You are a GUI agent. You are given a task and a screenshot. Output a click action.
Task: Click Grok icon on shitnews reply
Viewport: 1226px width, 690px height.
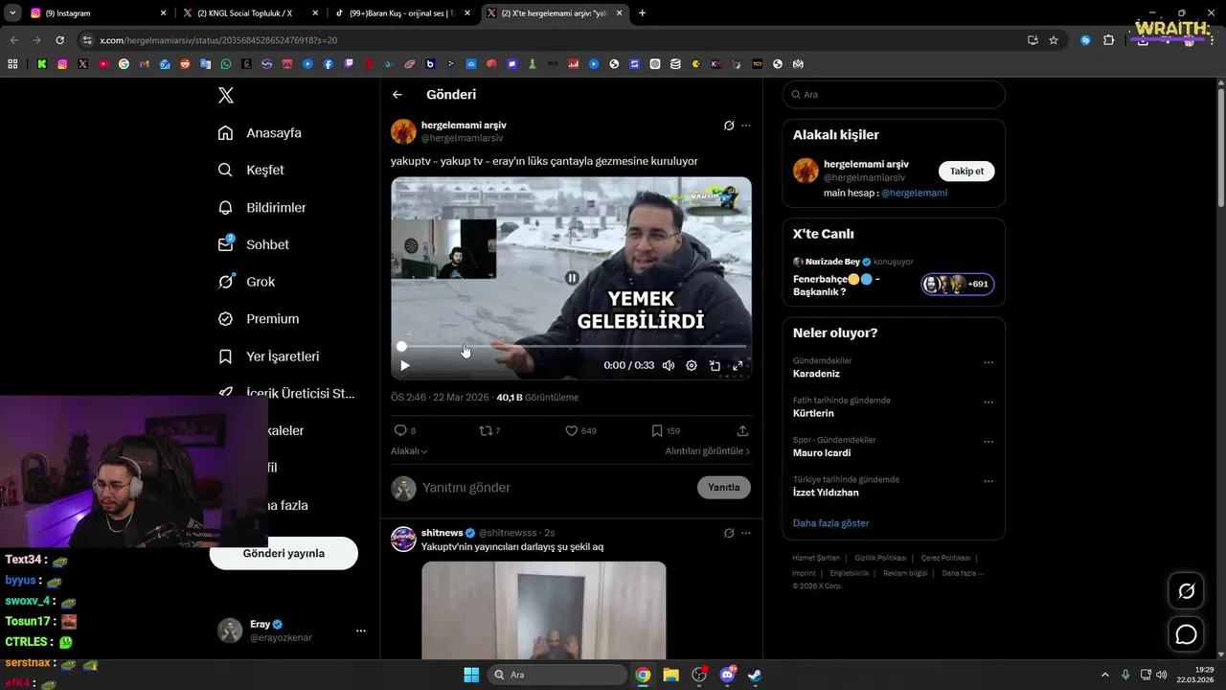coord(729,533)
